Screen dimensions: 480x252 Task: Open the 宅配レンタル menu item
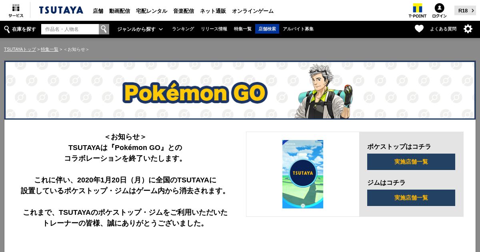(152, 11)
